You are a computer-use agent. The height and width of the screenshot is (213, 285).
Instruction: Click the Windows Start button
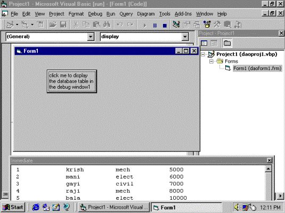pos(13,207)
